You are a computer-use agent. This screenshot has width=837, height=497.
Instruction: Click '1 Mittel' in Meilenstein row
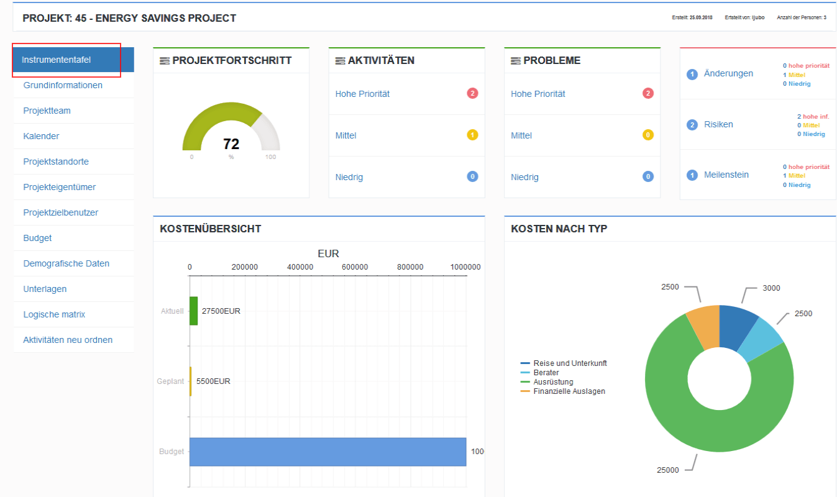tap(793, 176)
